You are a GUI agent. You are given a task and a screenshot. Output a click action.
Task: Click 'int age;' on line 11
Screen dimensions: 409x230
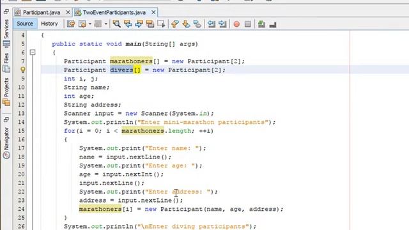pyautogui.click(x=79, y=96)
